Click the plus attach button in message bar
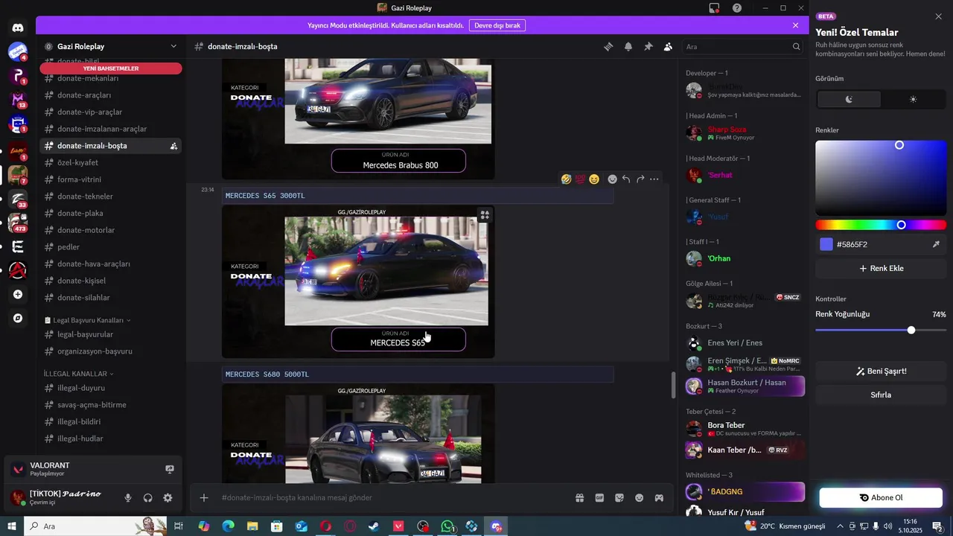The height and width of the screenshot is (536, 953). point(204,497)
